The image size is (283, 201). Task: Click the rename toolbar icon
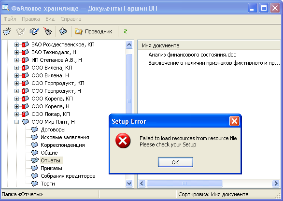pyautogui.click(x=34, y=31)
